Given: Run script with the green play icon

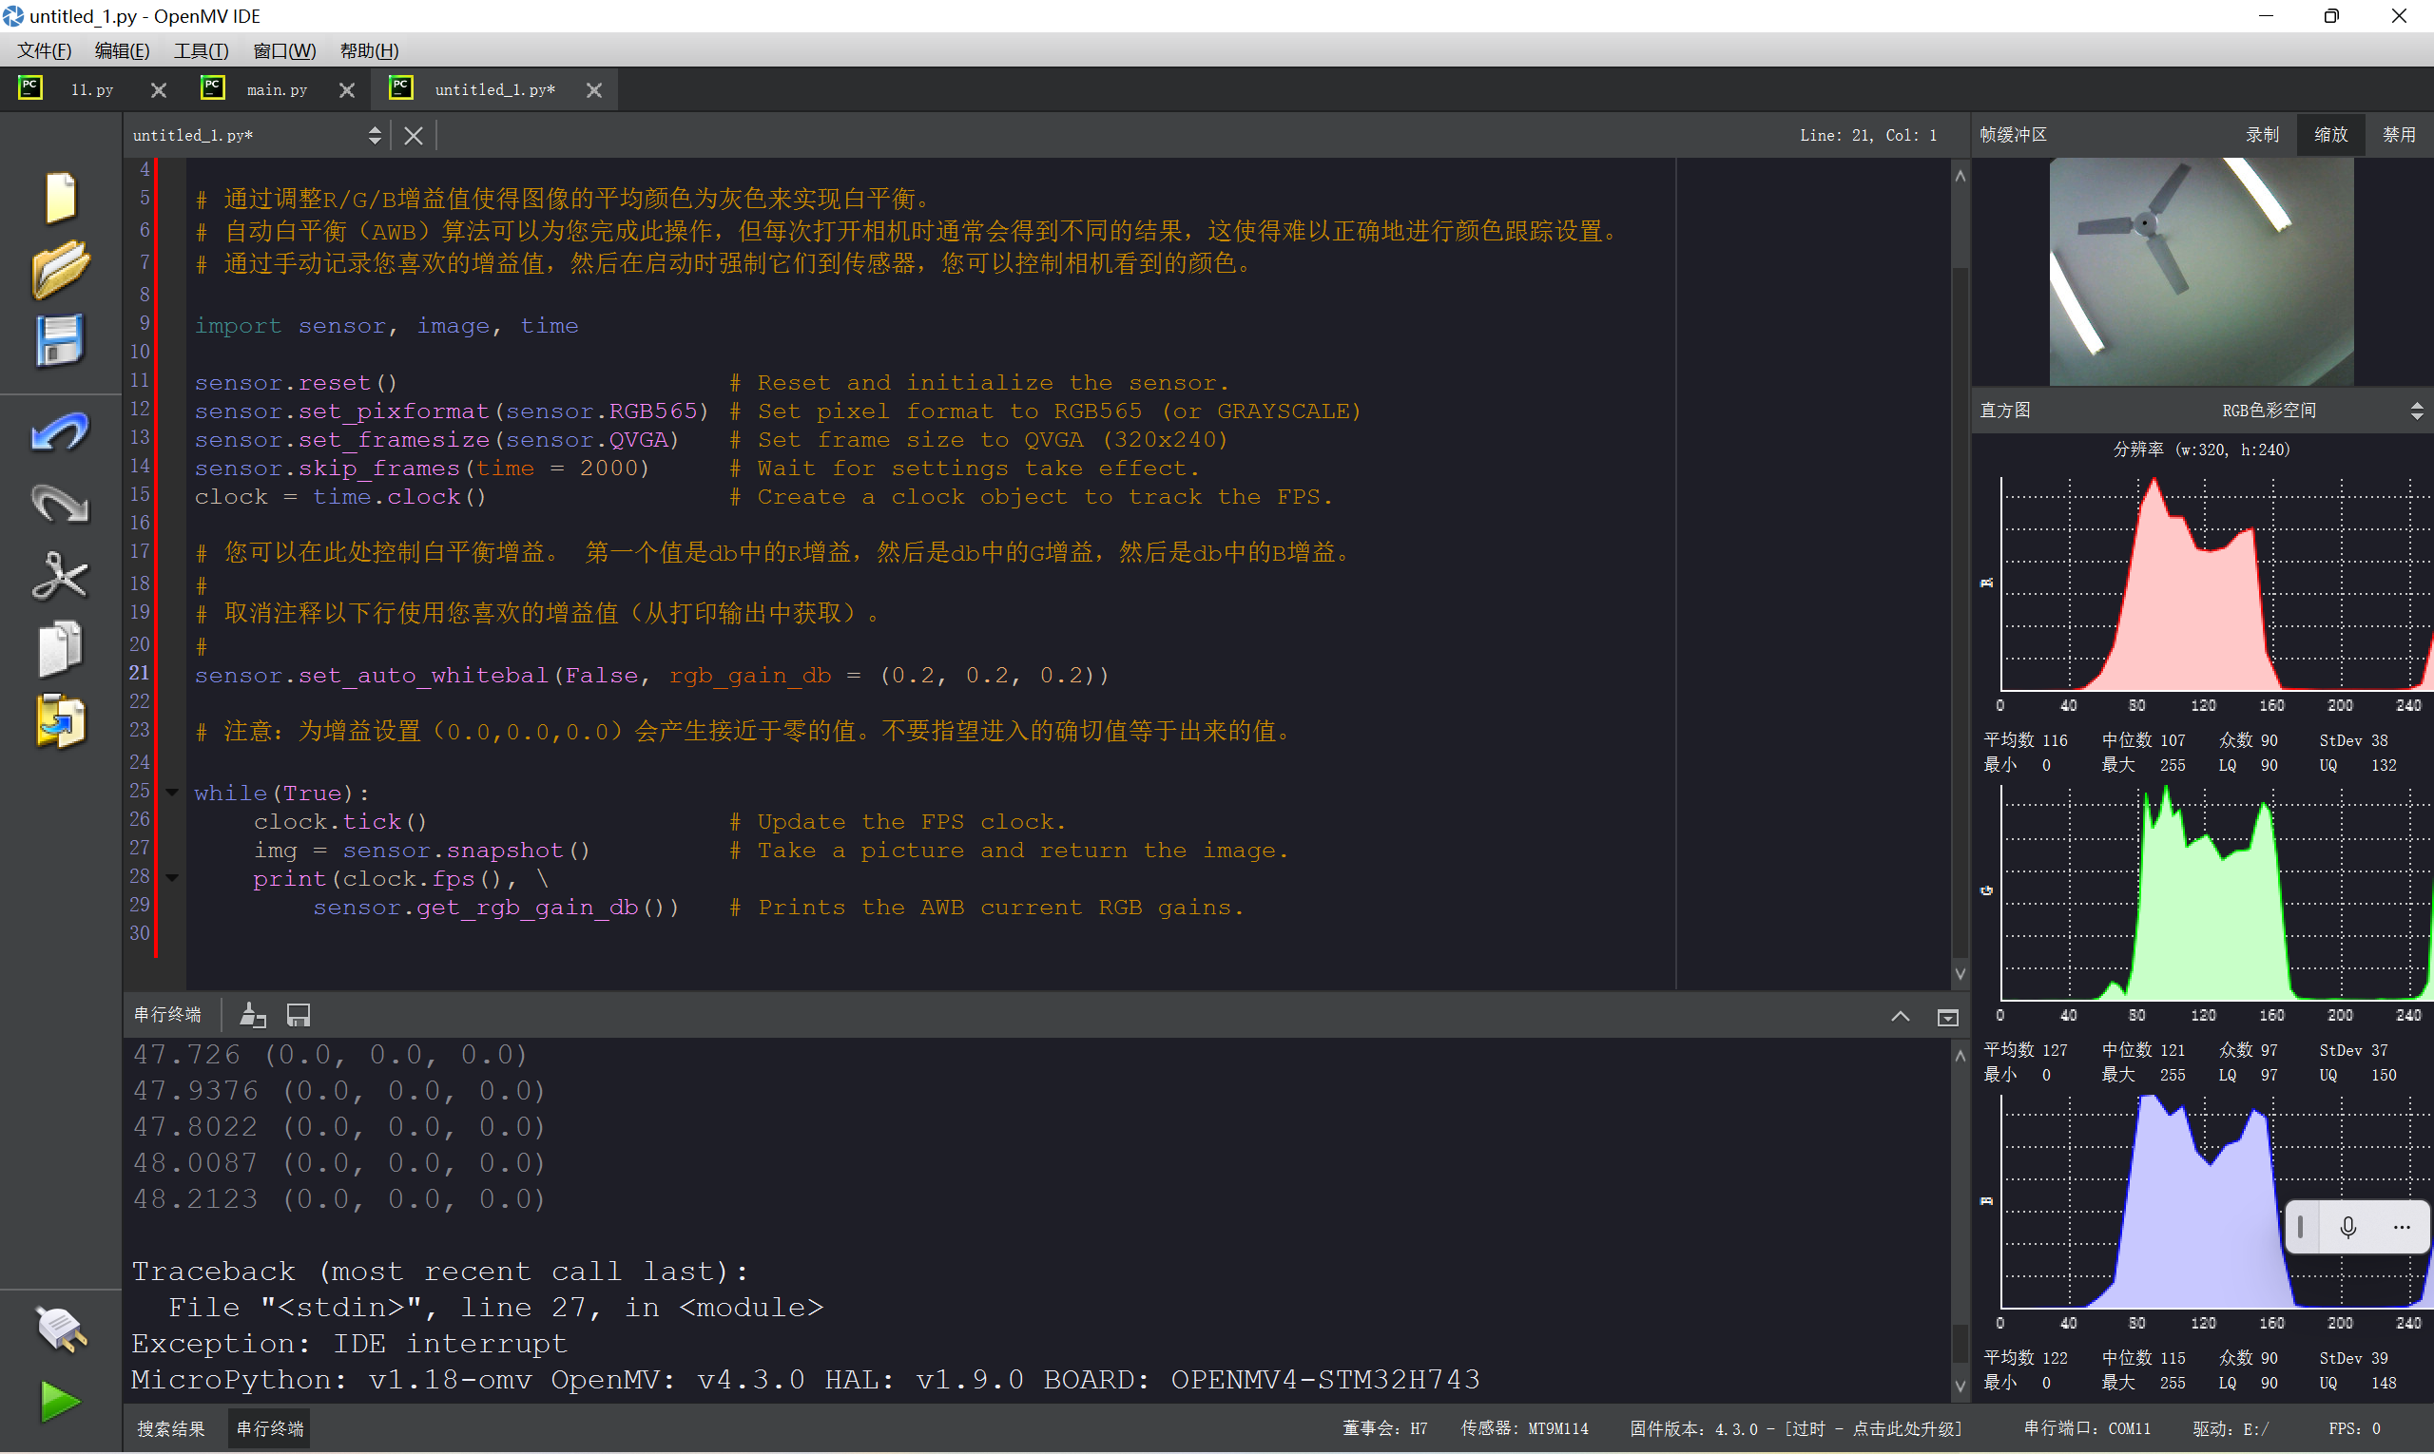Looking at the screenshot, I should point(60,1402).
